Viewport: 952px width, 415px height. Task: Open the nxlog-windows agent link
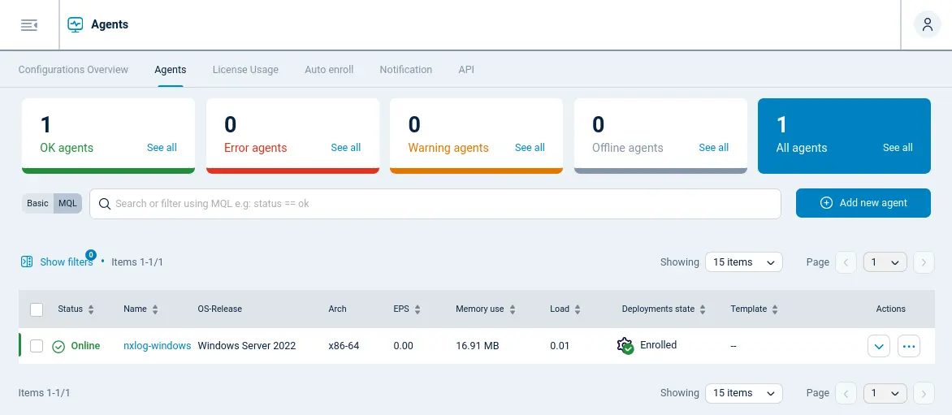tap(157, 346)
